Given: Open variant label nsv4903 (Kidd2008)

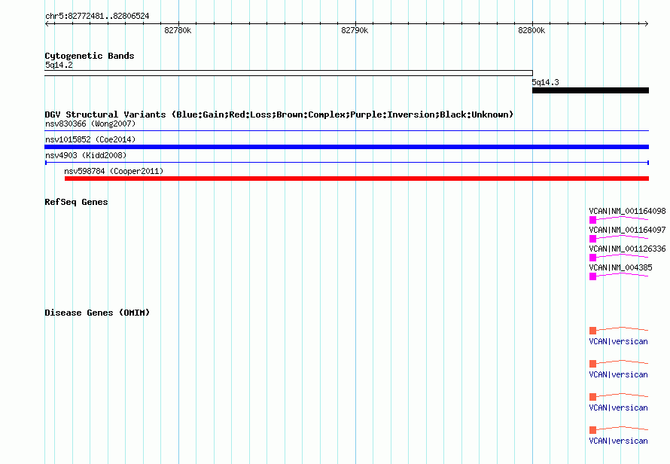Looking at the screenshot, I should point(86,155).
